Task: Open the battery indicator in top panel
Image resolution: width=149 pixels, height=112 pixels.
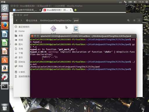Action: coord(130,2)
